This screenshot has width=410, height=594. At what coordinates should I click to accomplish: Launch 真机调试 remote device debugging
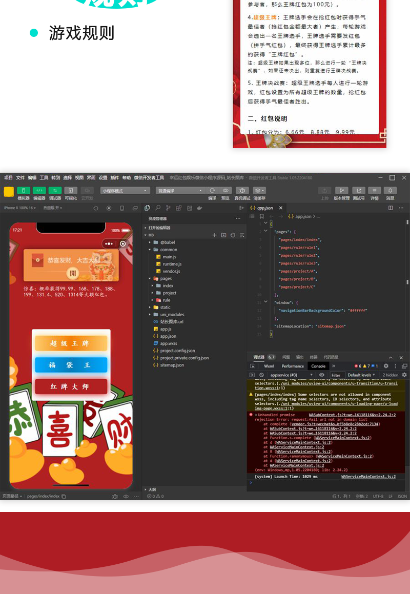[x=242, y=190]
